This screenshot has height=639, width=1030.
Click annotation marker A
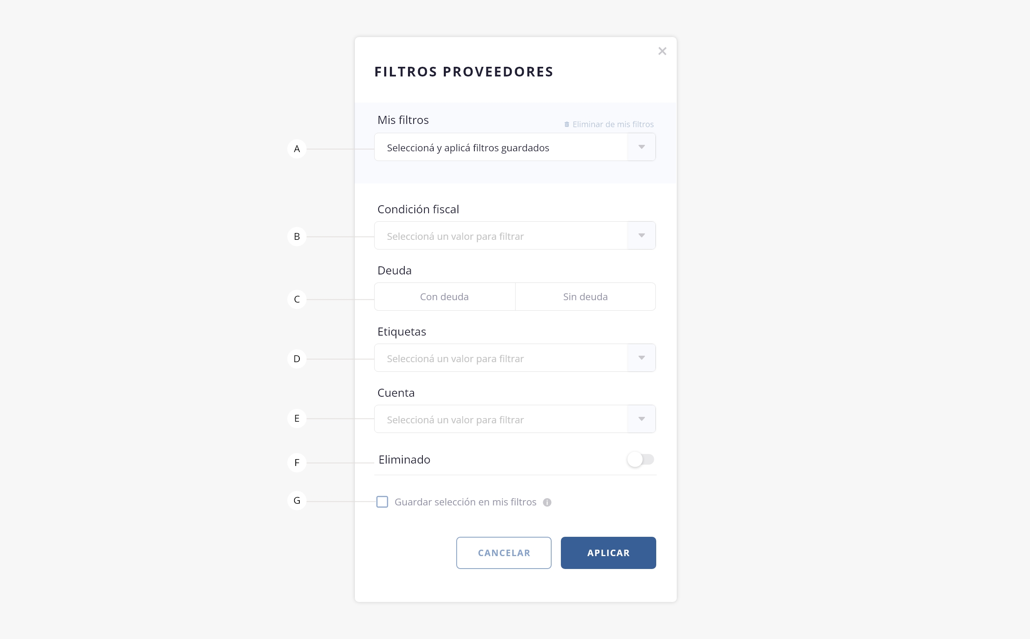coord(297,149)
